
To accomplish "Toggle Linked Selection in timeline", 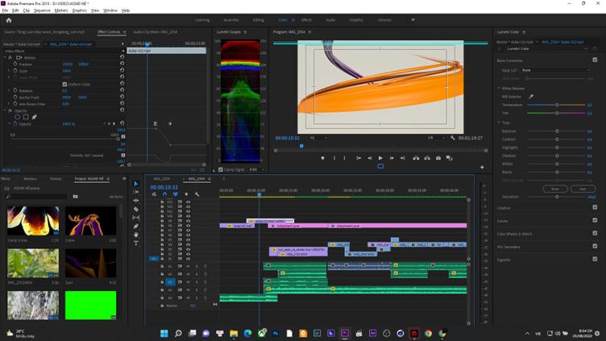I will 176,194.
